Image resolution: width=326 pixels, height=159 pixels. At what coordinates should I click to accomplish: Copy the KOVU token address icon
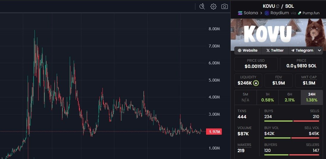coord(278,6)
